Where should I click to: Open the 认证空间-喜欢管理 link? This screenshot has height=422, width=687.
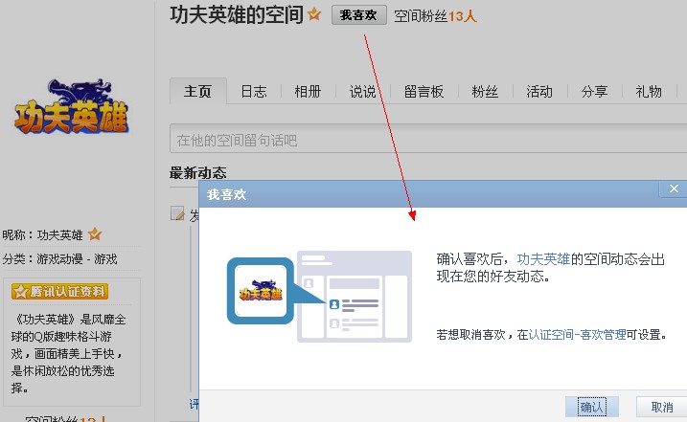click(x=577, y=335)
